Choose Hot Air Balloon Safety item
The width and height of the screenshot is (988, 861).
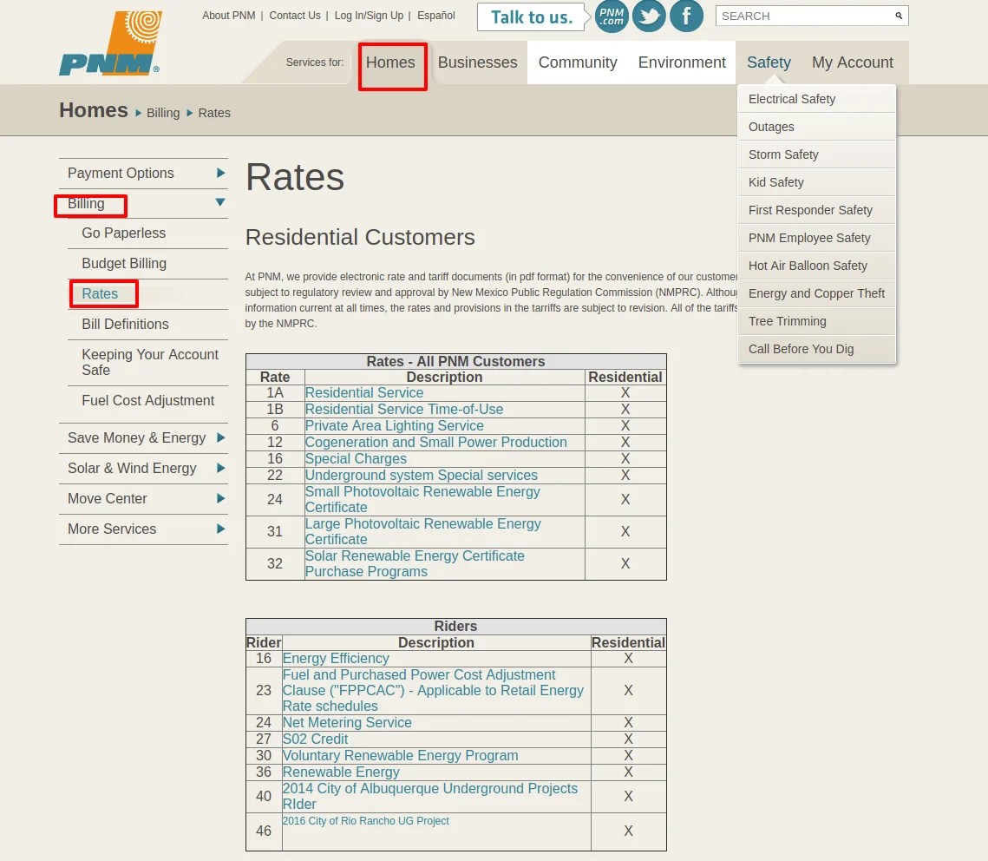tap(816, 266)
